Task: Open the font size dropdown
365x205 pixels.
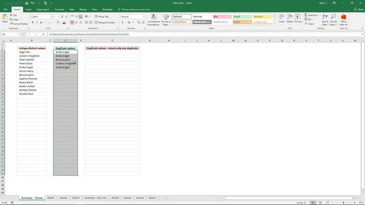Action: (x=58, y=17)
